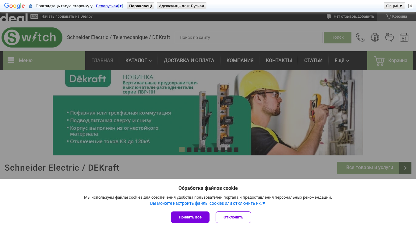Click the добавить review link

(366, 16)
